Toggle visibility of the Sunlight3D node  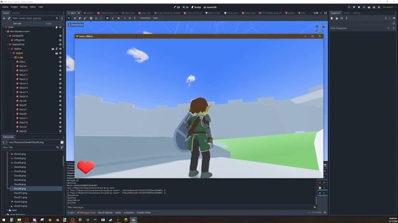coord(60,36)
